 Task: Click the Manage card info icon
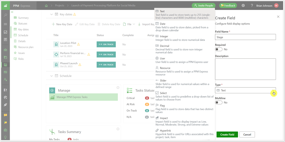118,88
